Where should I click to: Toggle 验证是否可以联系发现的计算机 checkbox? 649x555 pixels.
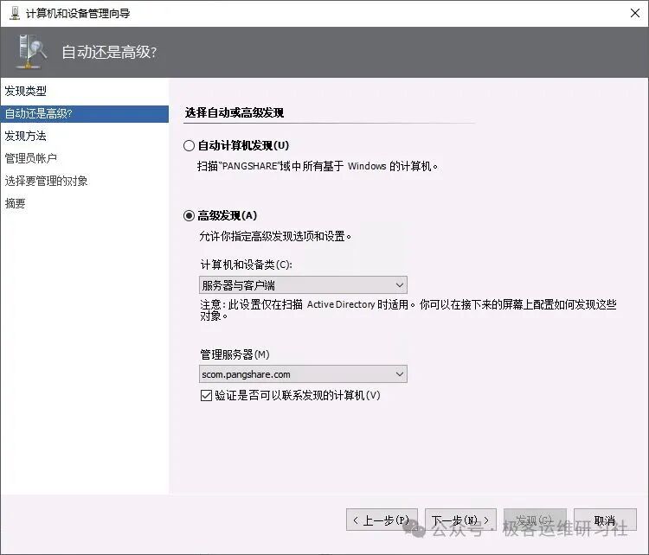pyautogui.click(x=206, y=395)
